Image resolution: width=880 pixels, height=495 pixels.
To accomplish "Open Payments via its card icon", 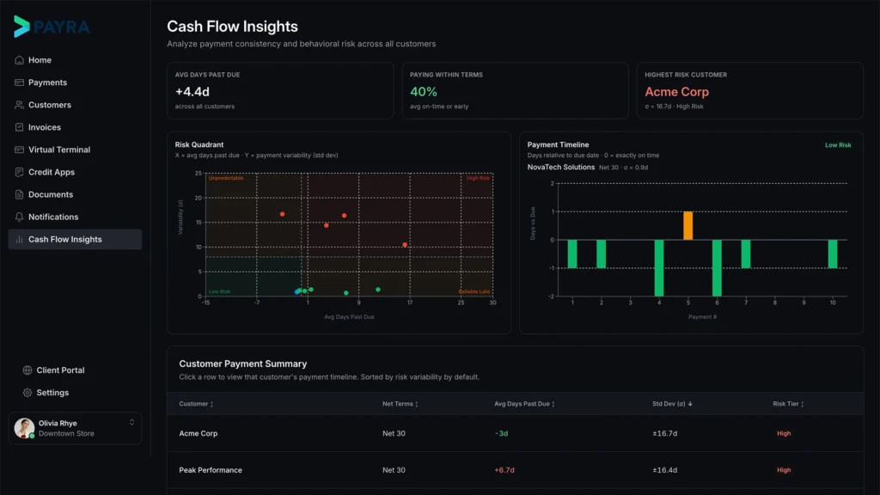I will point(19,82).
